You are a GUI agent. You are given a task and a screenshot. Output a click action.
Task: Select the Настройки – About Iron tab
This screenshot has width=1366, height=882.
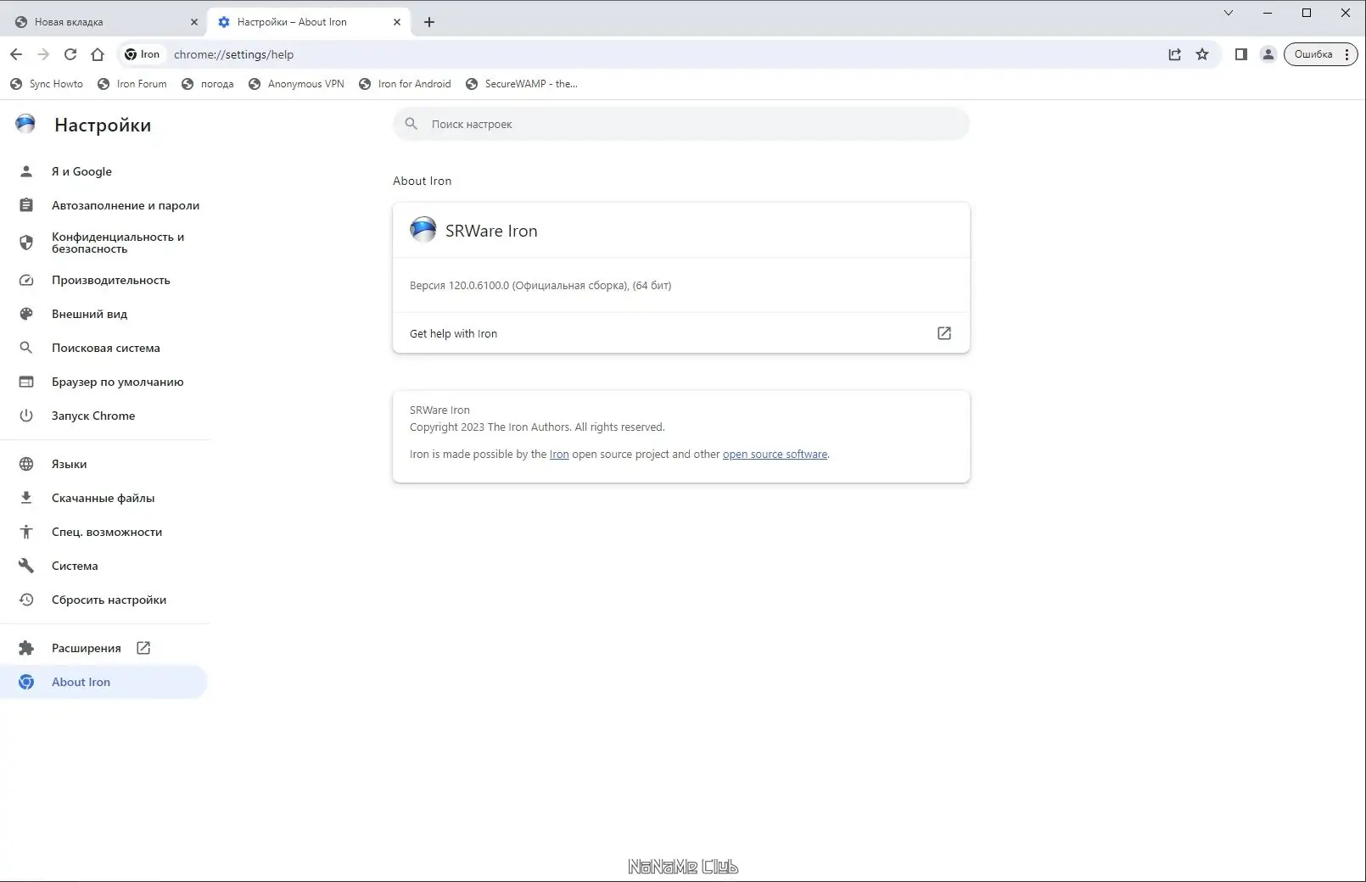tap(310, 22)
